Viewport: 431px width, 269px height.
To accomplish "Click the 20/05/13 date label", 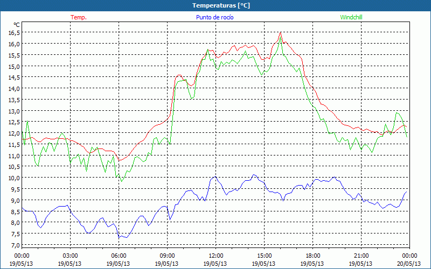I will 409,264.
